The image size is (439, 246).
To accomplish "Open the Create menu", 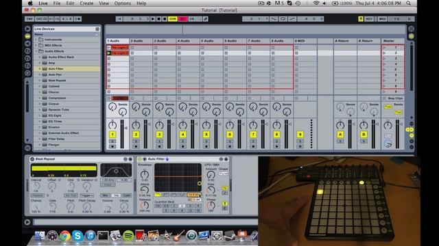I will 86,3.
